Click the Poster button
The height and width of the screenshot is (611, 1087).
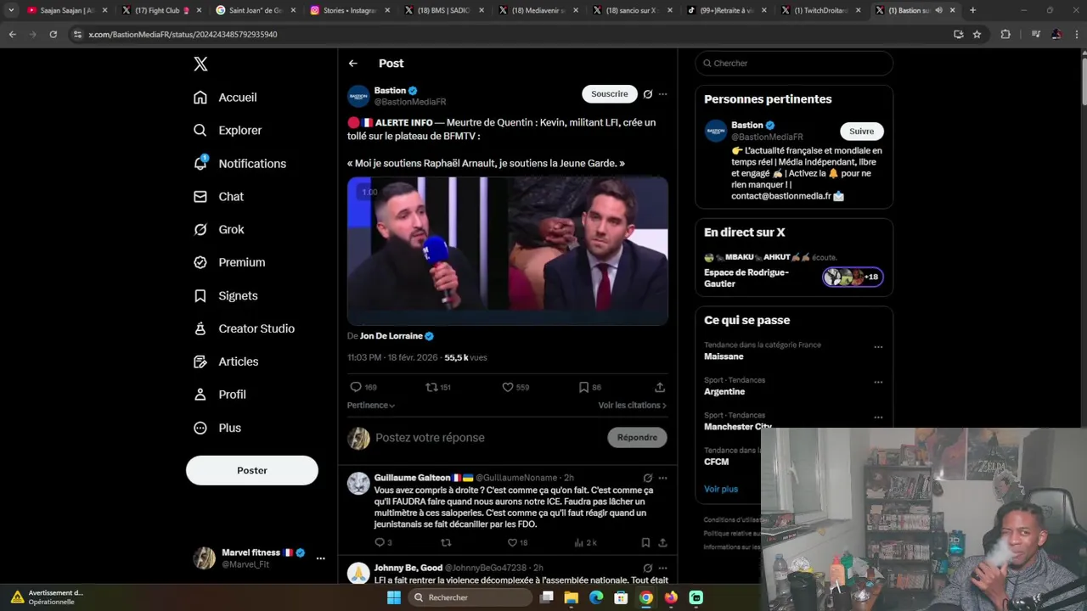252,470
